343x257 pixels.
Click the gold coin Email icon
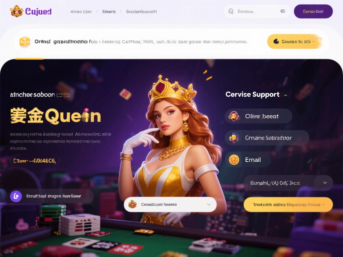(x=234, y=160)
